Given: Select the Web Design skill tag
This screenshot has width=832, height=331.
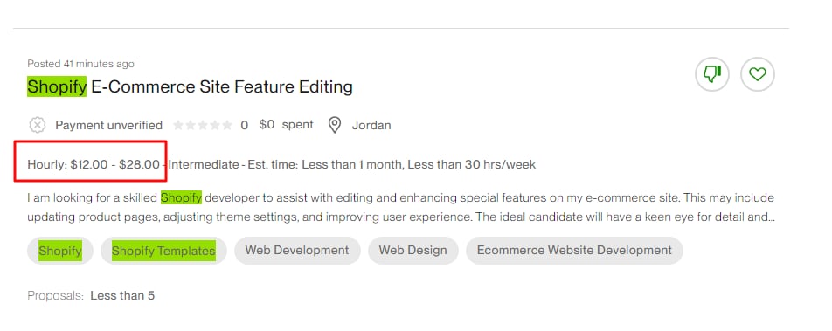Looking at the screenshot, I should (x=413, y=251).
